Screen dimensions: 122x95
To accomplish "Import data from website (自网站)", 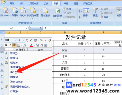I will click(15, 12).
